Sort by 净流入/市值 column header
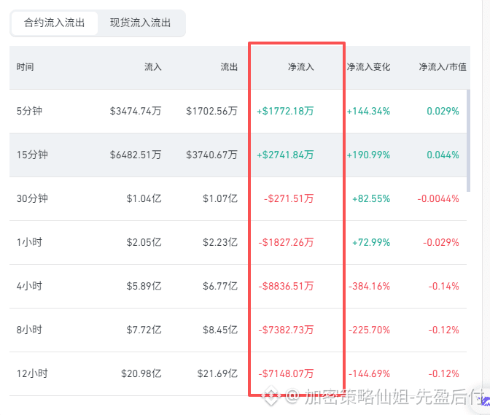Viewport: 490px width, 415px height. click(x=443, y=67)
